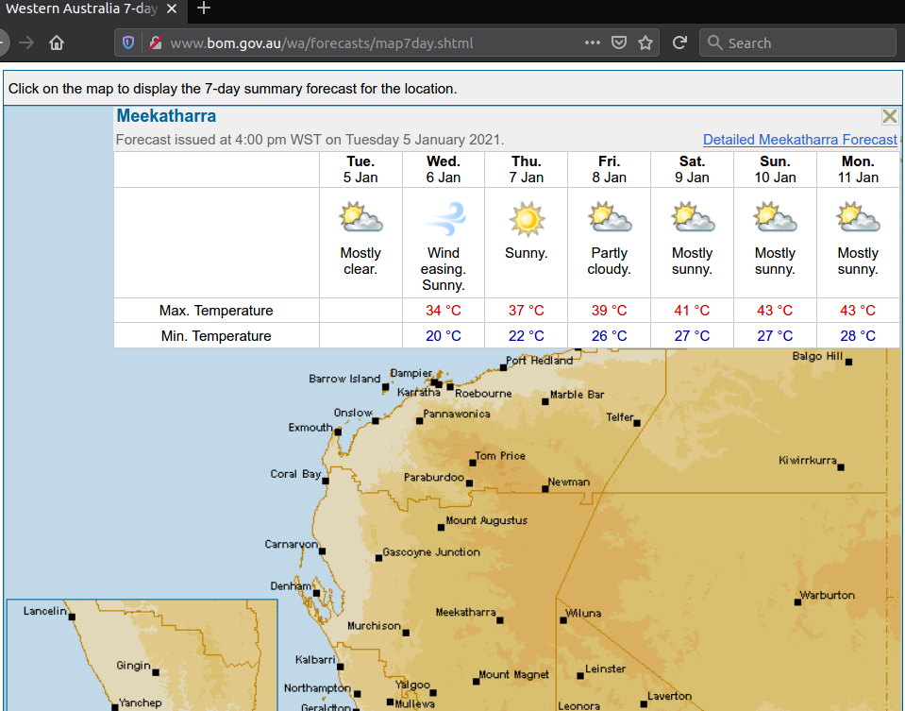The width and height of the screenshot is (905, 711).
Task: Reload the page with the refresh icon
Action: tap(679, 43)
